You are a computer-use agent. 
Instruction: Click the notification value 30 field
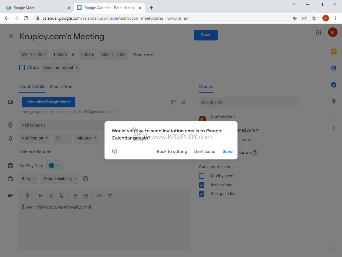[x=62, y=138]
